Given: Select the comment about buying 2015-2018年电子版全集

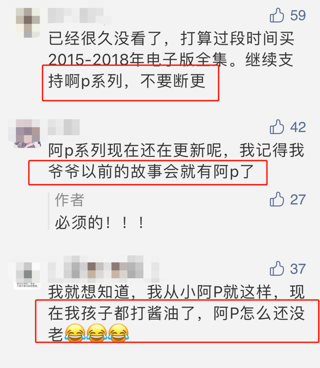Looking at the screenshot, I should point(171,60).
